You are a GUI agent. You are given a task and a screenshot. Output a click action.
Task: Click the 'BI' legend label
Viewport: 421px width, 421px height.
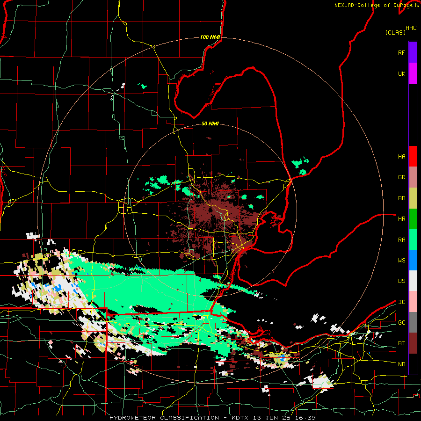point(401,343)
